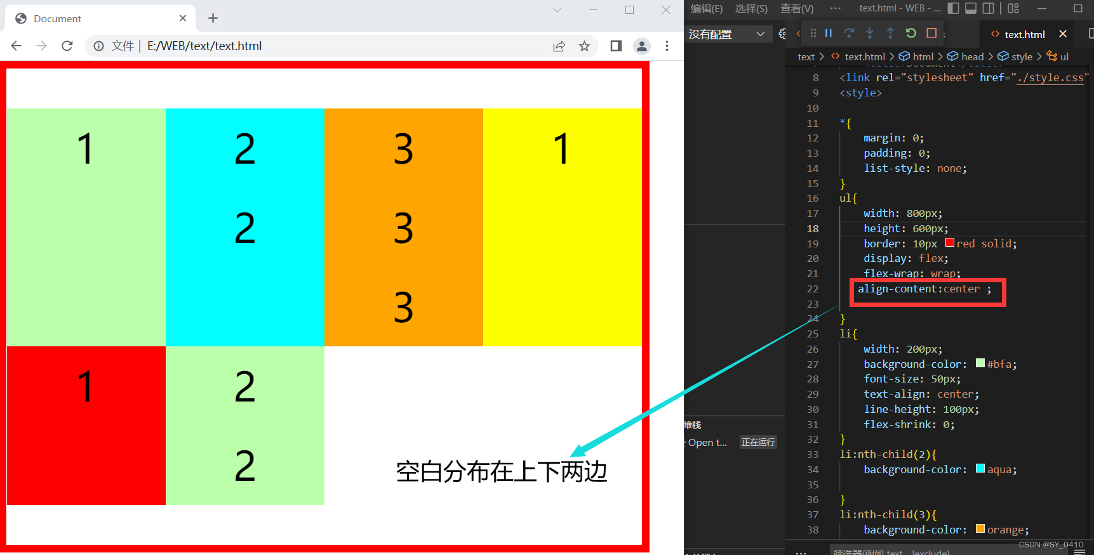The height and width of the screenshot is (555, 1094).
Task: Click the list-style: none; code line
Action: 915,168
